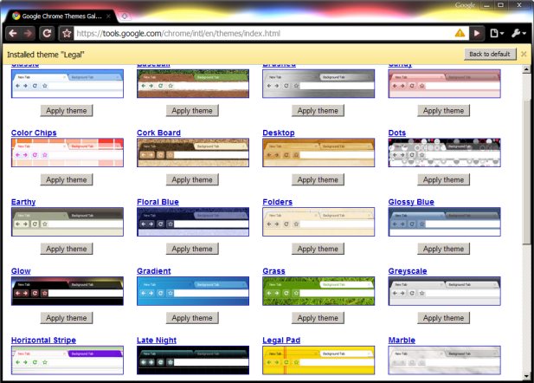Open the Color Chips theme link

pos(34,133)
